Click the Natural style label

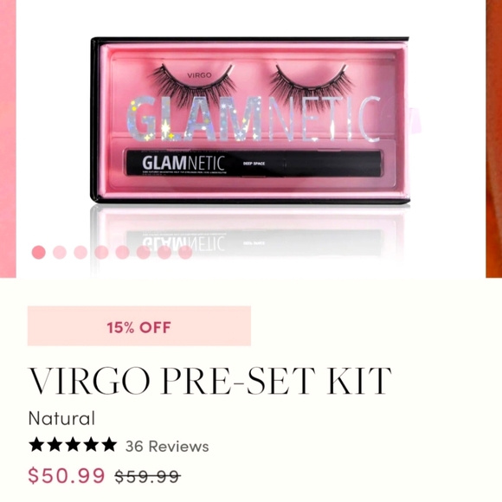(x=61, y=418)
